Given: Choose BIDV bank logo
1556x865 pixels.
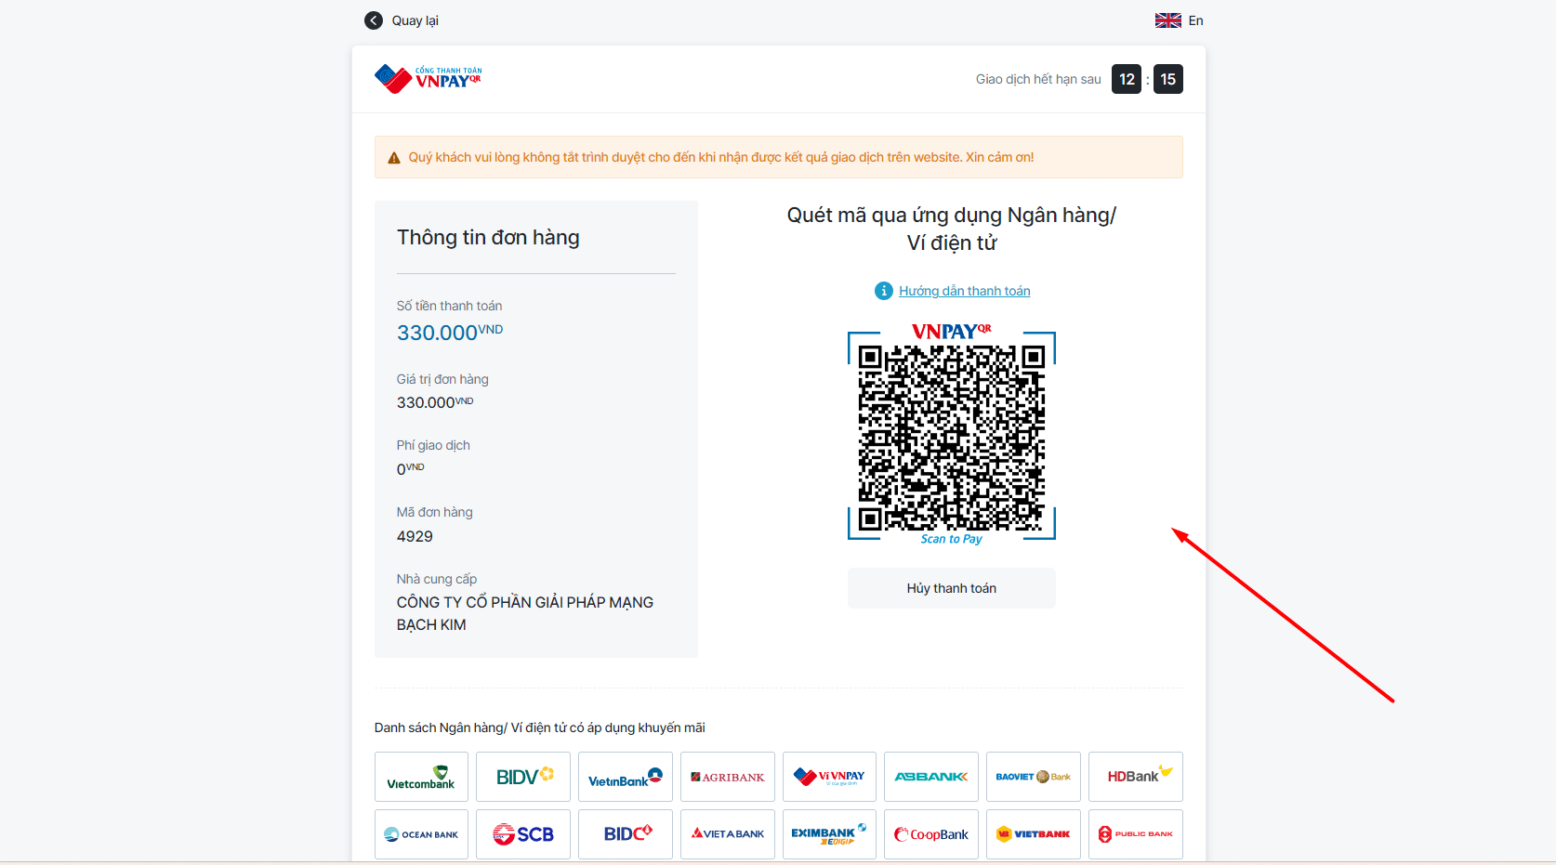Looking at the screenshot, I should click(523, 777).
